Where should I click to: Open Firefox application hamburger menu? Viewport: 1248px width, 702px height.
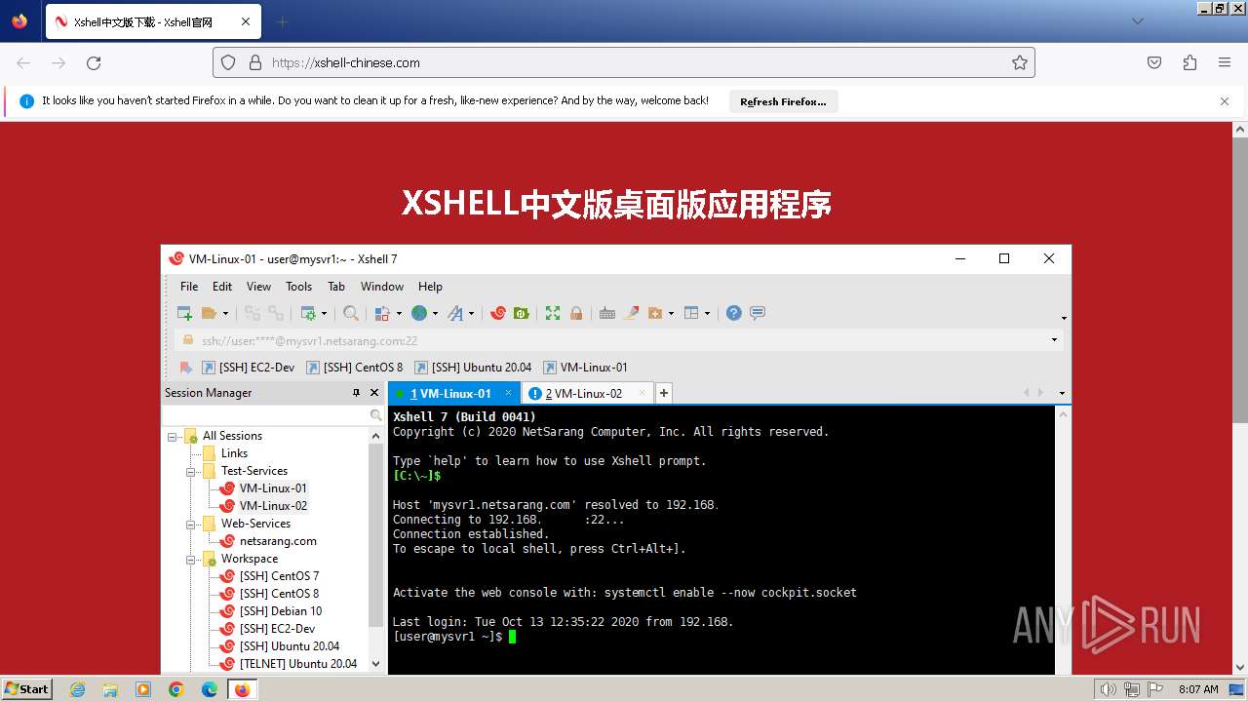(x=1225, y=62)
